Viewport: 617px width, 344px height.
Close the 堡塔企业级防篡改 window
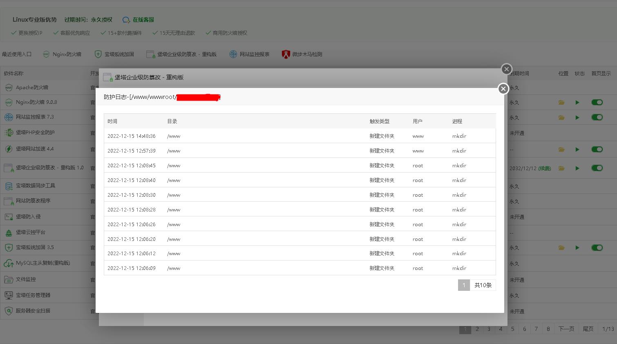(x=506, y=69)
